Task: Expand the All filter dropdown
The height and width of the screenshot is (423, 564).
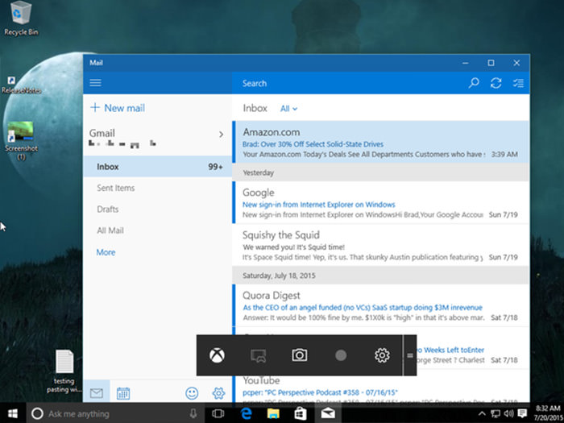Action: point(288,108)
